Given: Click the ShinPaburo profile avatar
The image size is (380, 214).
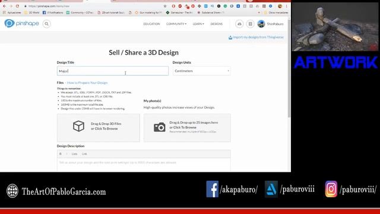Looking at the screenshot, I should (x=261, y=24).
